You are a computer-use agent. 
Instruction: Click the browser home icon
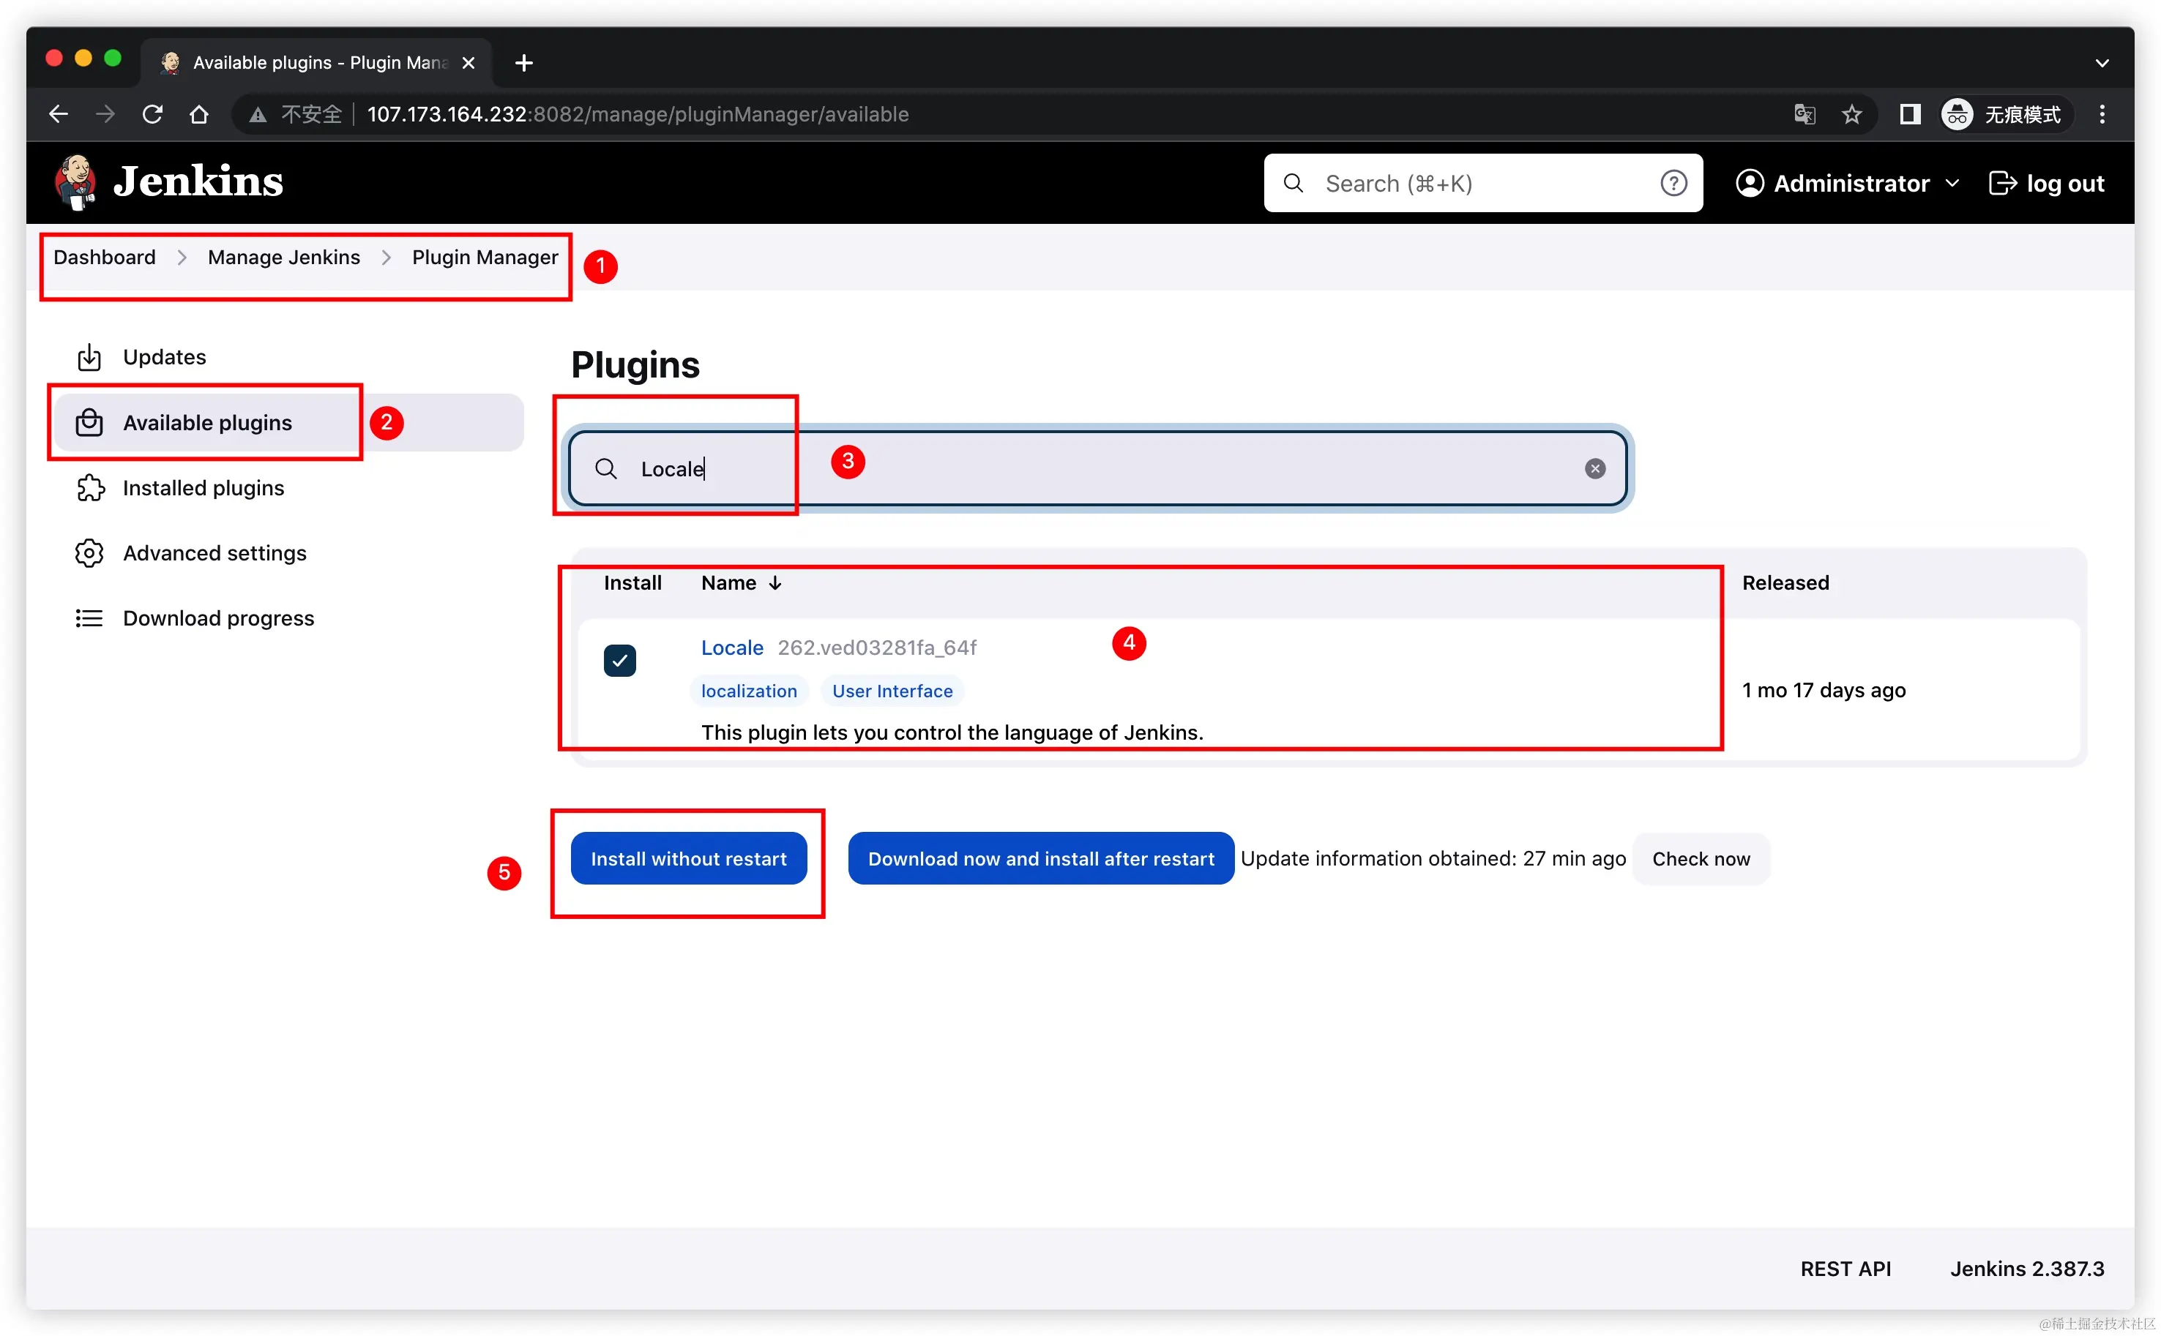[199, 114]
